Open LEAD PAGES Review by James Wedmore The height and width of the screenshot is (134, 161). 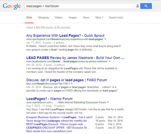(x=75, y=58)
